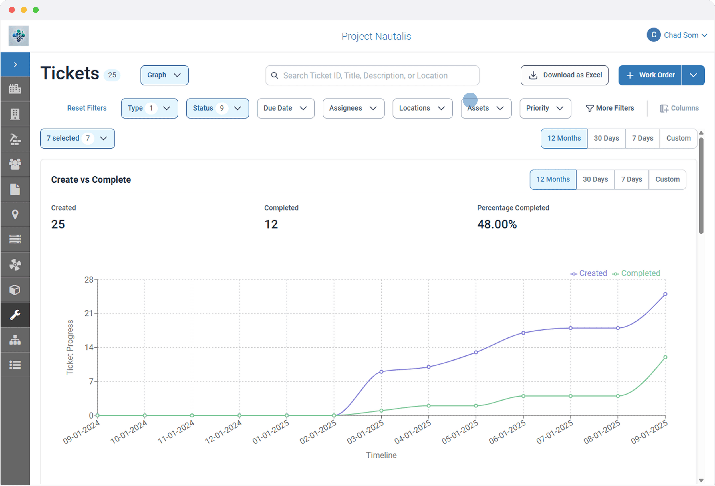Switch chart range to 30 Days
715x486 pixels.
point(595,179)
